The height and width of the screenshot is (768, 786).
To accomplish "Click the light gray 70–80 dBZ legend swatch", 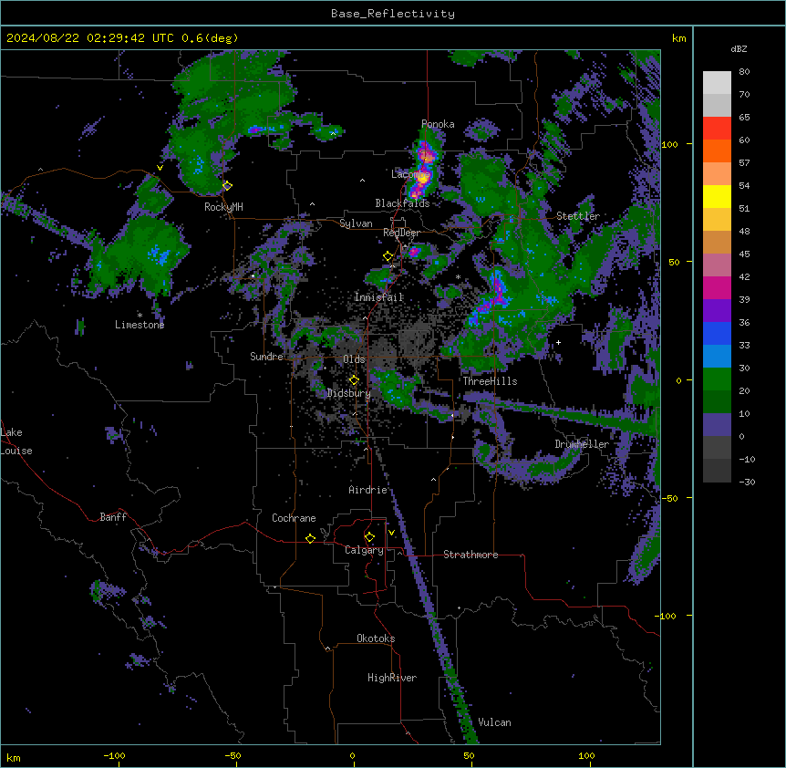I will (x=717, y=83).
